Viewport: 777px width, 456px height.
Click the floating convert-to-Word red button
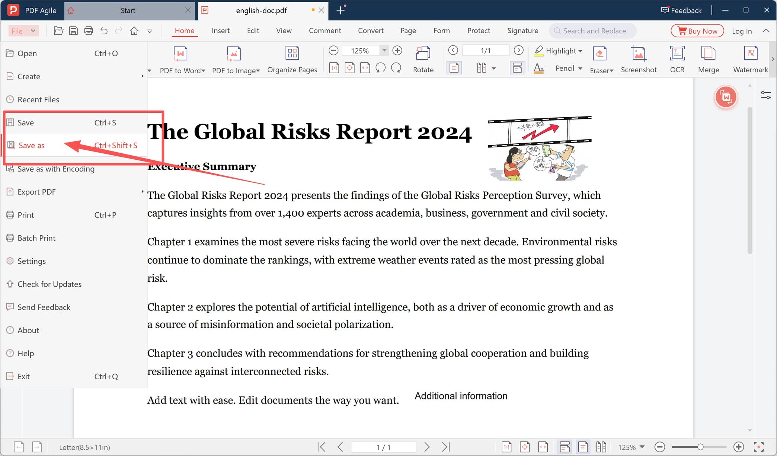click(726, 97)
